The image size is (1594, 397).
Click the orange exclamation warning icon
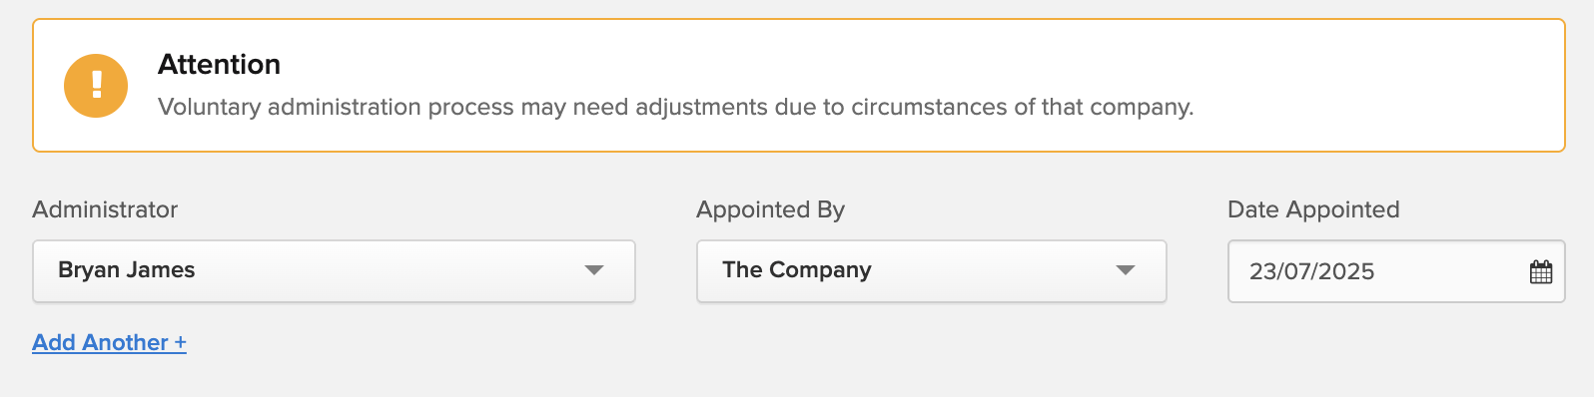pos(96,86)
